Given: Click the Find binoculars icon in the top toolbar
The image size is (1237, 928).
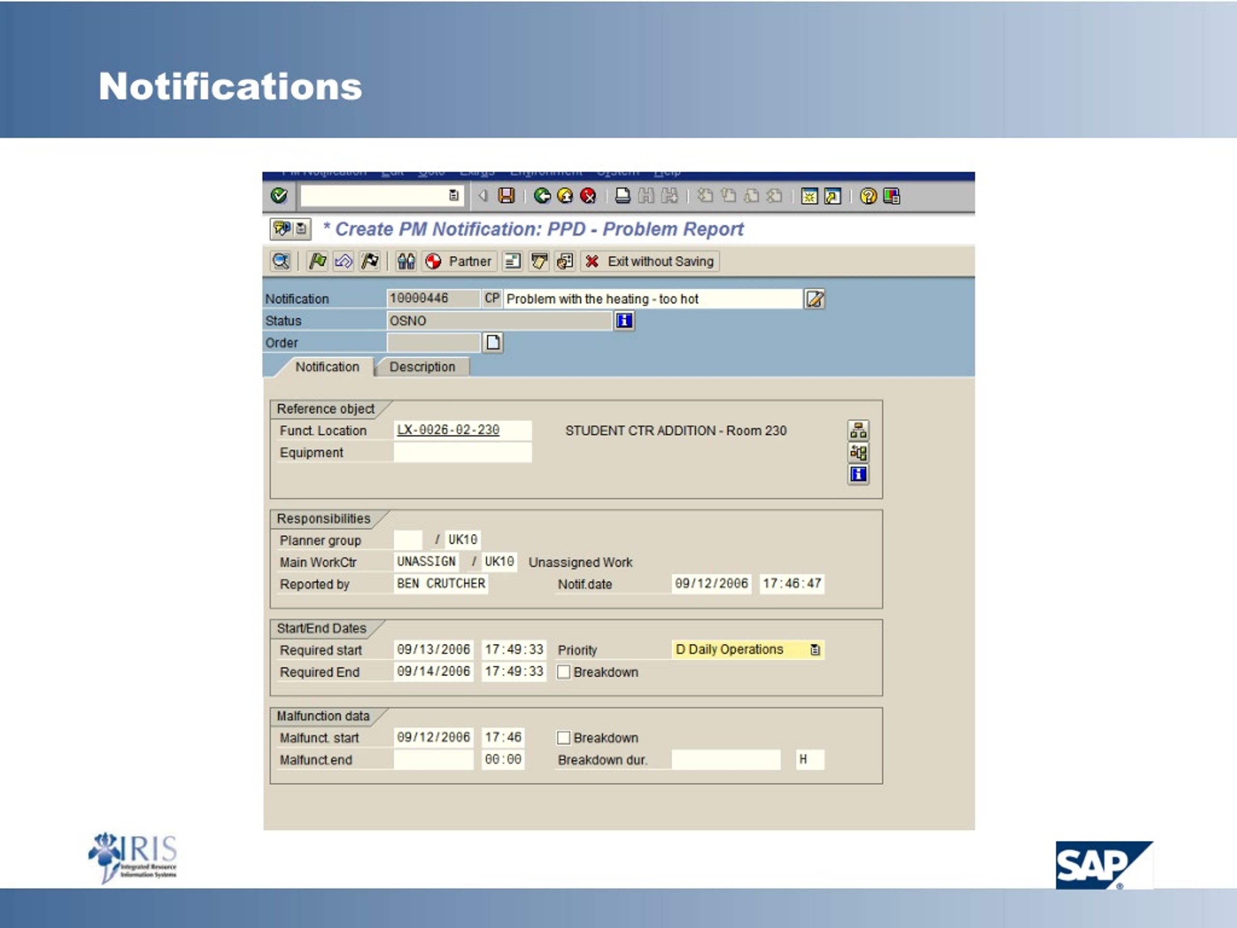Looking at the screenshot, I should click(646, 196).
